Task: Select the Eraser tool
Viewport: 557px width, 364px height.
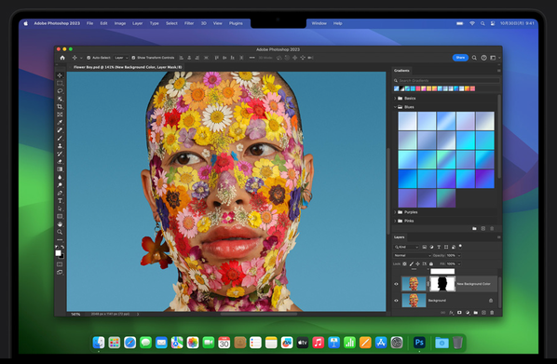Action: click(60, 161)
